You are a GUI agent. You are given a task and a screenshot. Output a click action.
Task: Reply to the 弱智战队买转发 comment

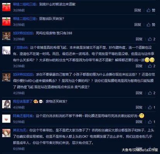click(138, 25)
